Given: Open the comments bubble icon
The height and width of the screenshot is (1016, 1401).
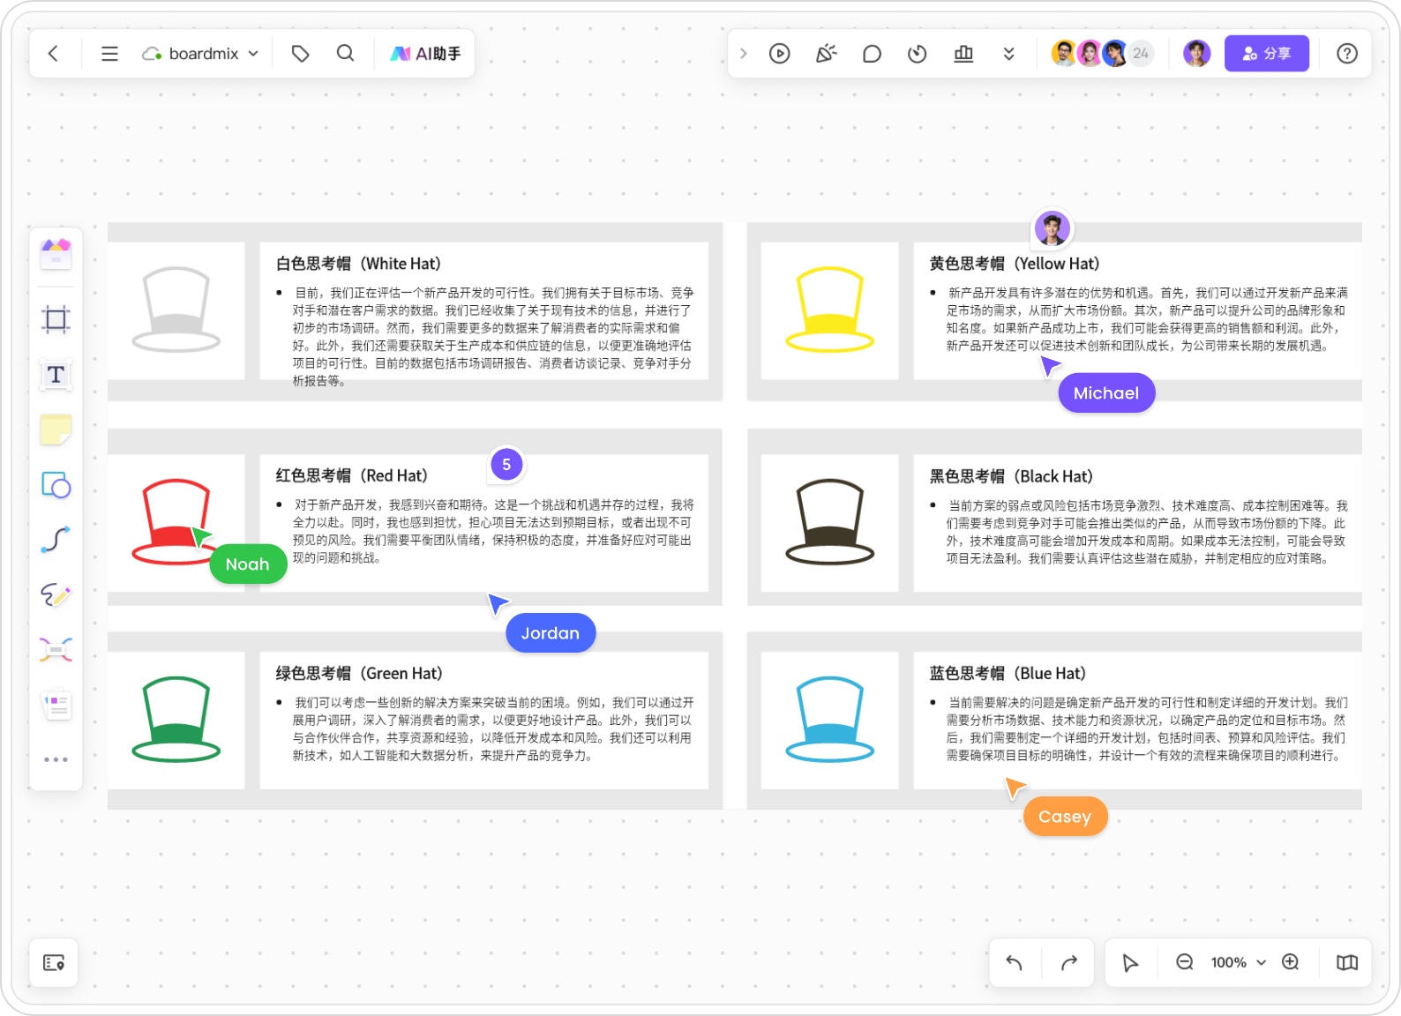Looking at the screenshot, I should 872,54.
